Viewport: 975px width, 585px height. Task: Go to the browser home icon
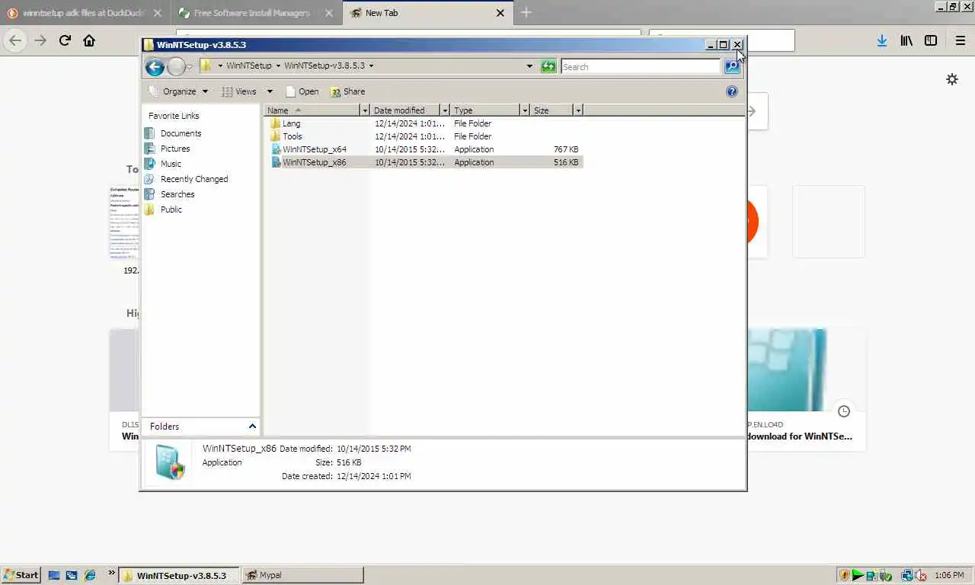[89, 40]
